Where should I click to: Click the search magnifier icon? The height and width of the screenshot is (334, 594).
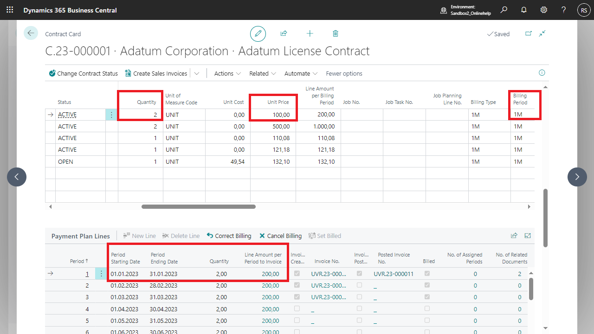(504, 10)
